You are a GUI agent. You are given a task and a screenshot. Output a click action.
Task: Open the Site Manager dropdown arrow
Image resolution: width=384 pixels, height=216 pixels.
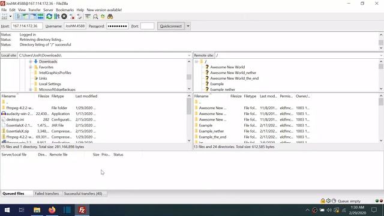10,16
